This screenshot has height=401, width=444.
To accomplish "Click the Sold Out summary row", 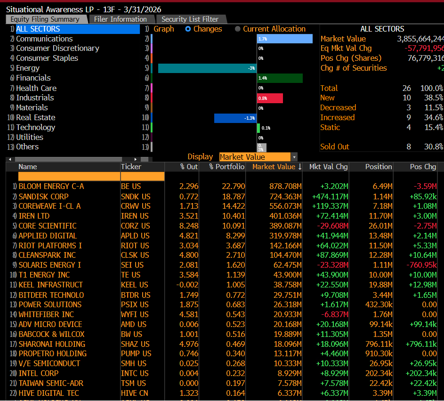I will [x=382, y=147].
